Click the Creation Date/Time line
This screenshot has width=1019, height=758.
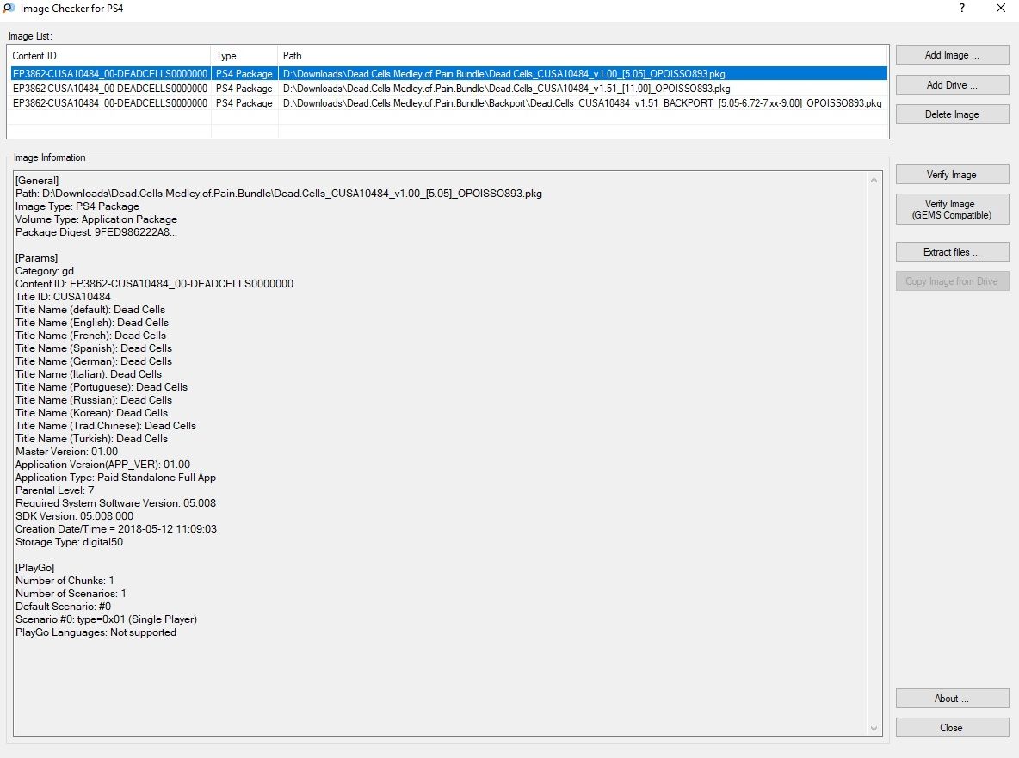(116, 529)
